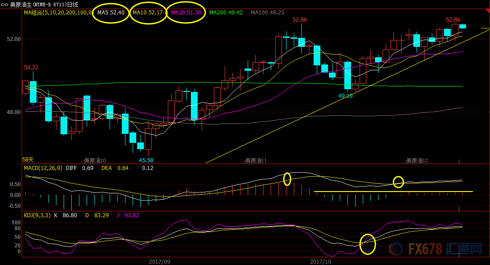This screenshot has width=490, height=265.
Task: Click the 美原油10 contract marker
Action: click(95, 160)
